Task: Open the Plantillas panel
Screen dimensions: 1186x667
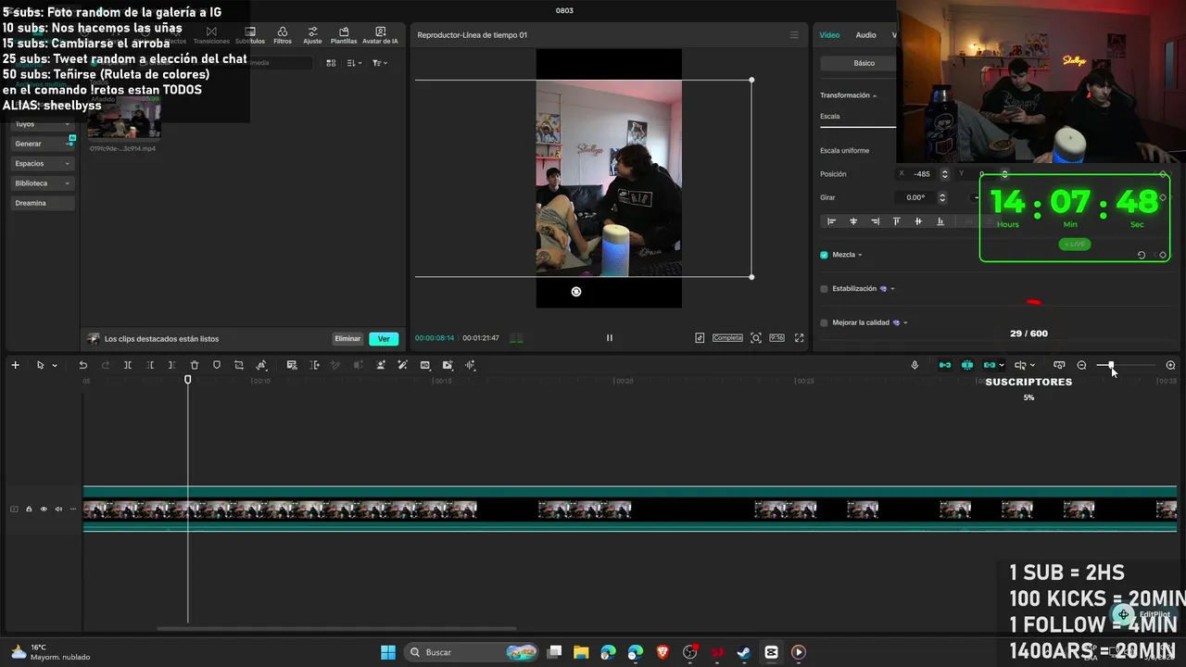Action: coord(344,35)
